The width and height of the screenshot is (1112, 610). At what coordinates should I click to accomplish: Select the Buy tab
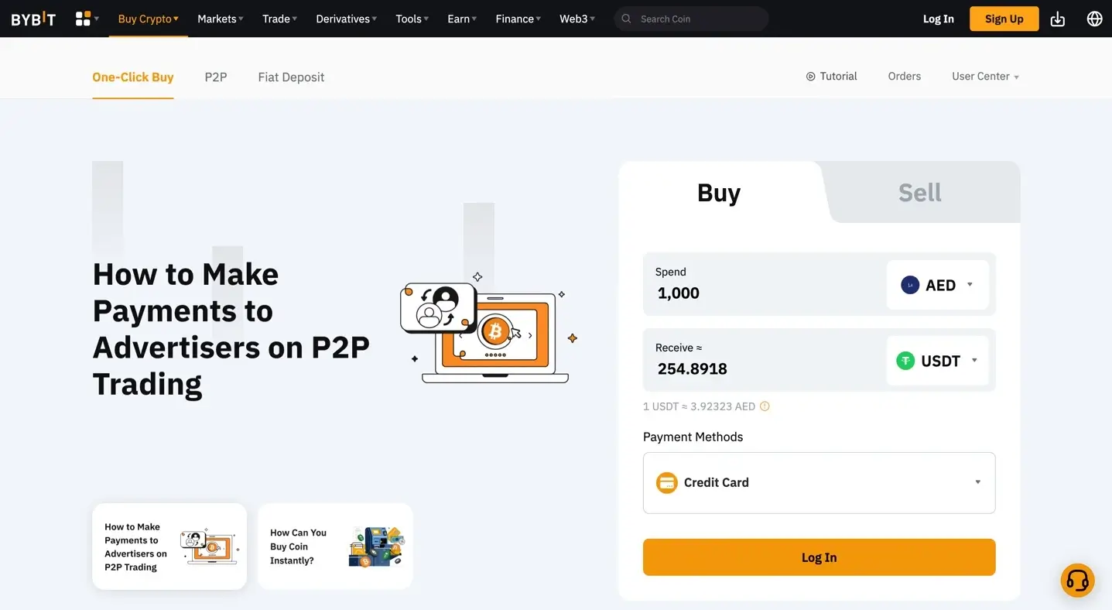coord(718,193)
